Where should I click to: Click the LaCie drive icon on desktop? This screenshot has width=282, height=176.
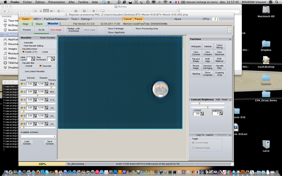point(266,144)
